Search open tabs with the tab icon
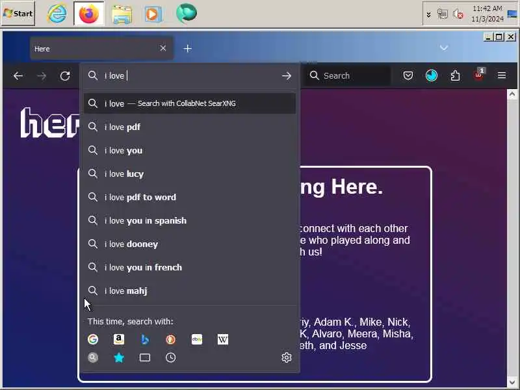This screenshot has height=390, width=520. coord(145,357)
